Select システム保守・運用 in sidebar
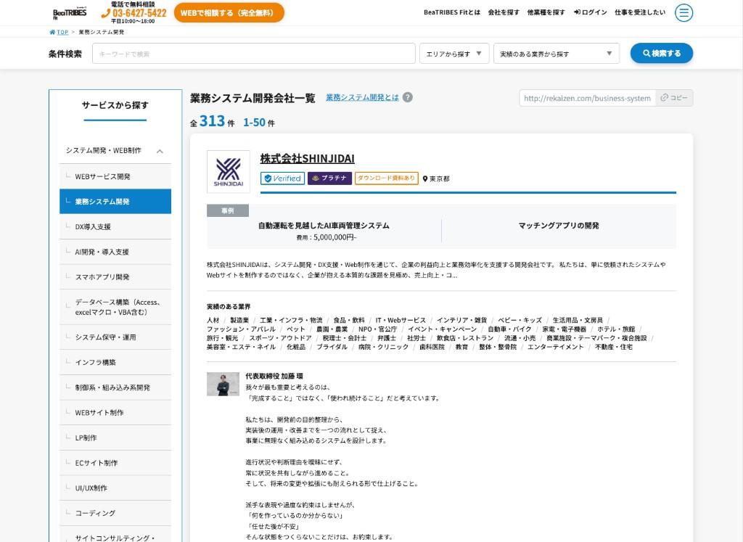Viewport: 743px width, 542px height. click(x=115, y=337)
